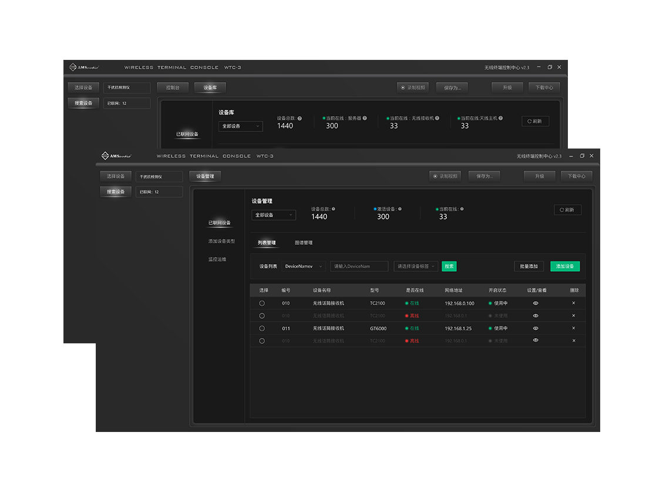Click help icon beside 当前在线：无线接收机
Screen dimensions: 666x486
click(x=437, y=118)
